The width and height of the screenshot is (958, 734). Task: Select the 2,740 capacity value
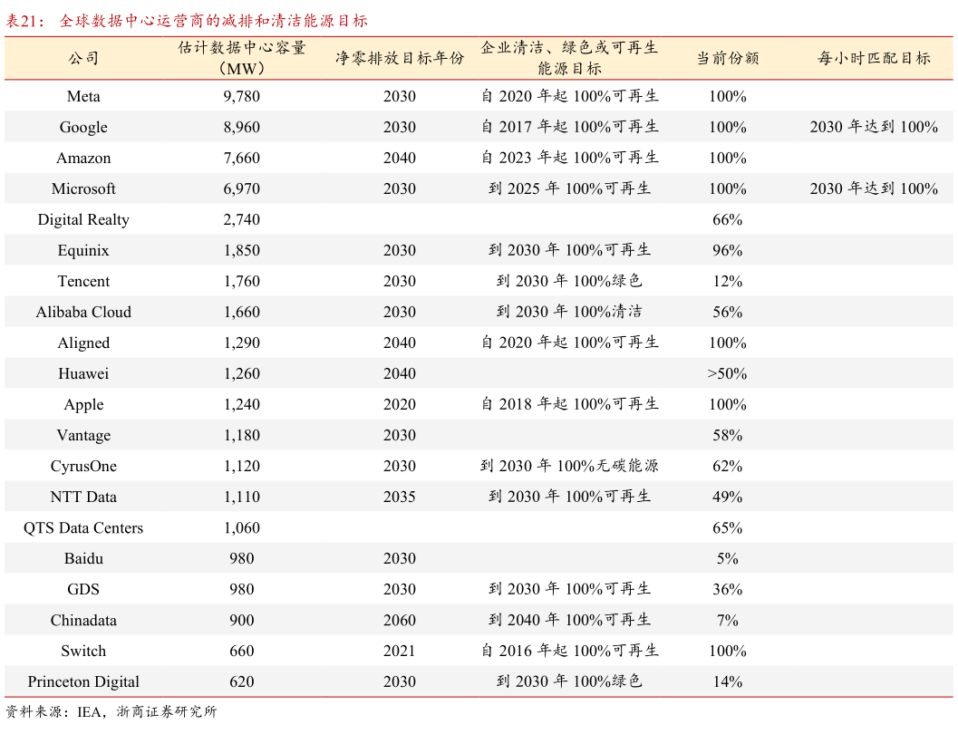pos(242,220)
